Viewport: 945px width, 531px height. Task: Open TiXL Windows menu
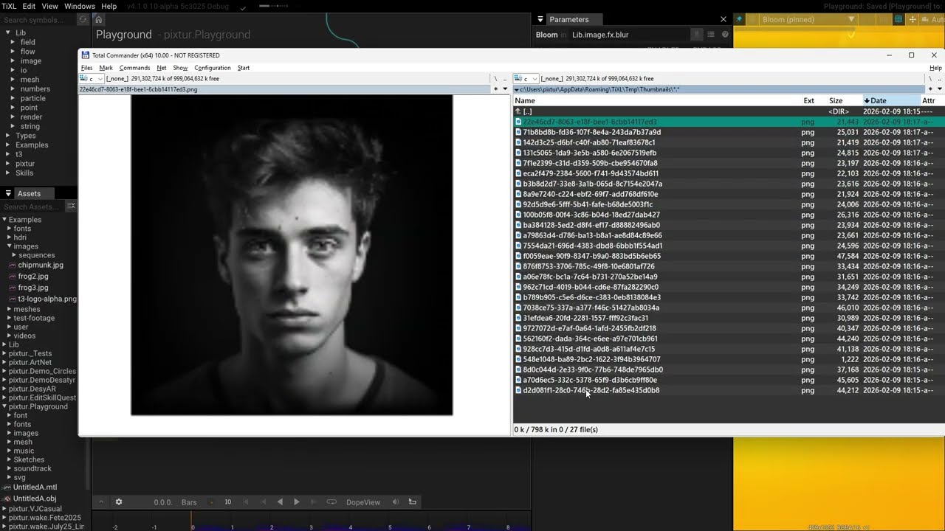click(80, 6)
